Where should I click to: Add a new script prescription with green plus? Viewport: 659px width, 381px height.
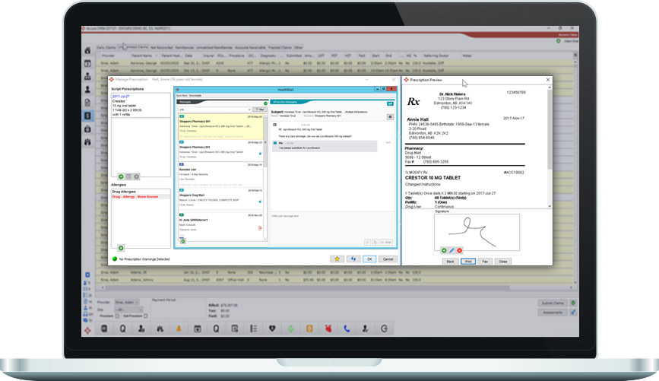click(121, 176)
